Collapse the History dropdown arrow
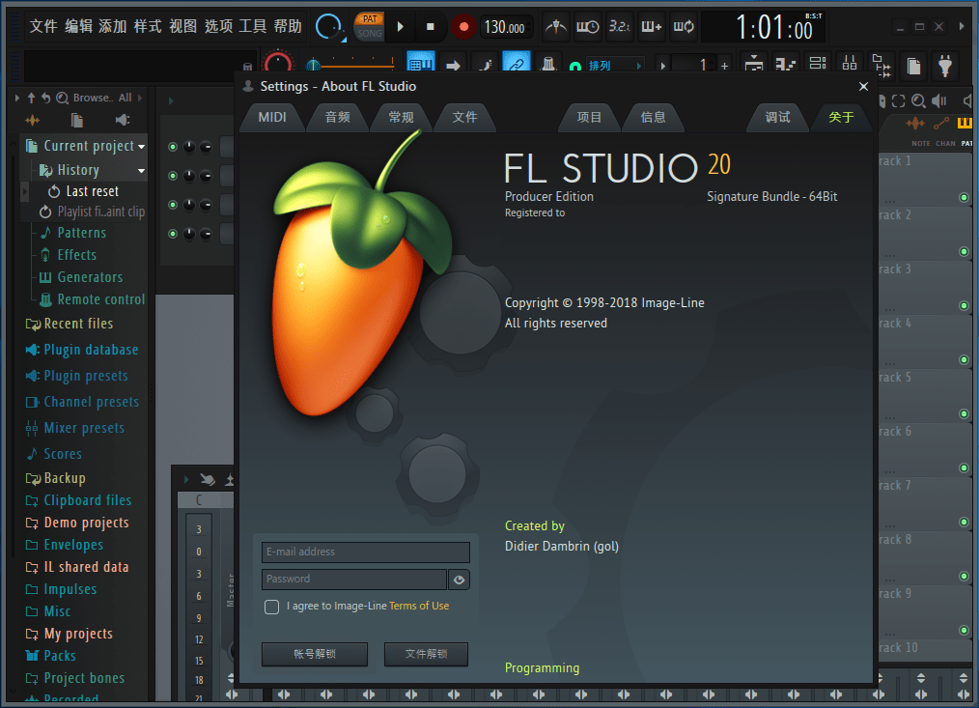 tap(142, 171)
